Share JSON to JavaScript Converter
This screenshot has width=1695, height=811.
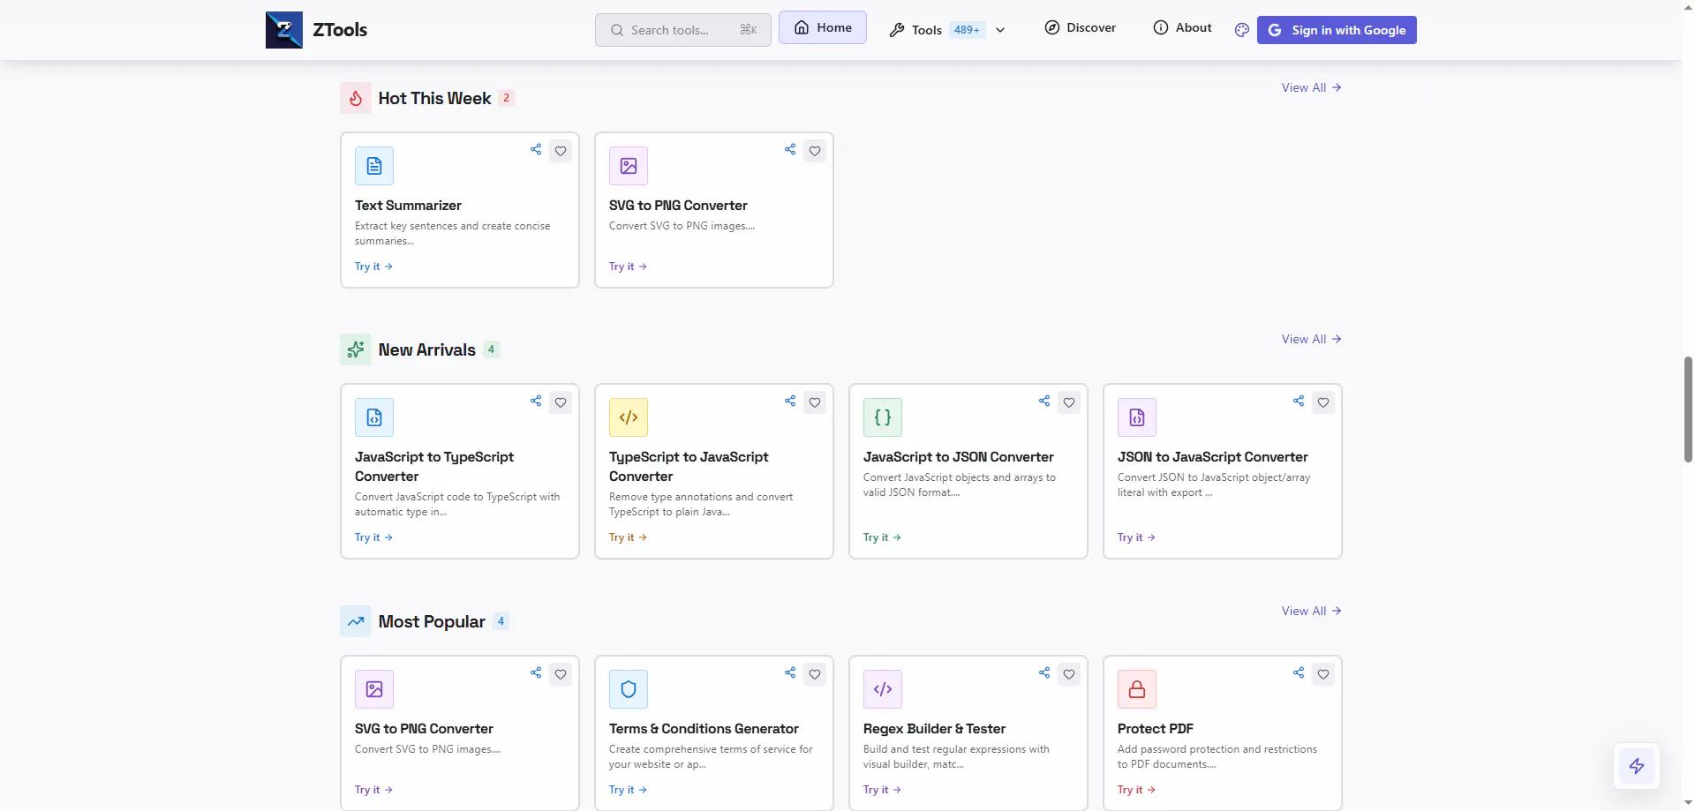point(1299,402)
